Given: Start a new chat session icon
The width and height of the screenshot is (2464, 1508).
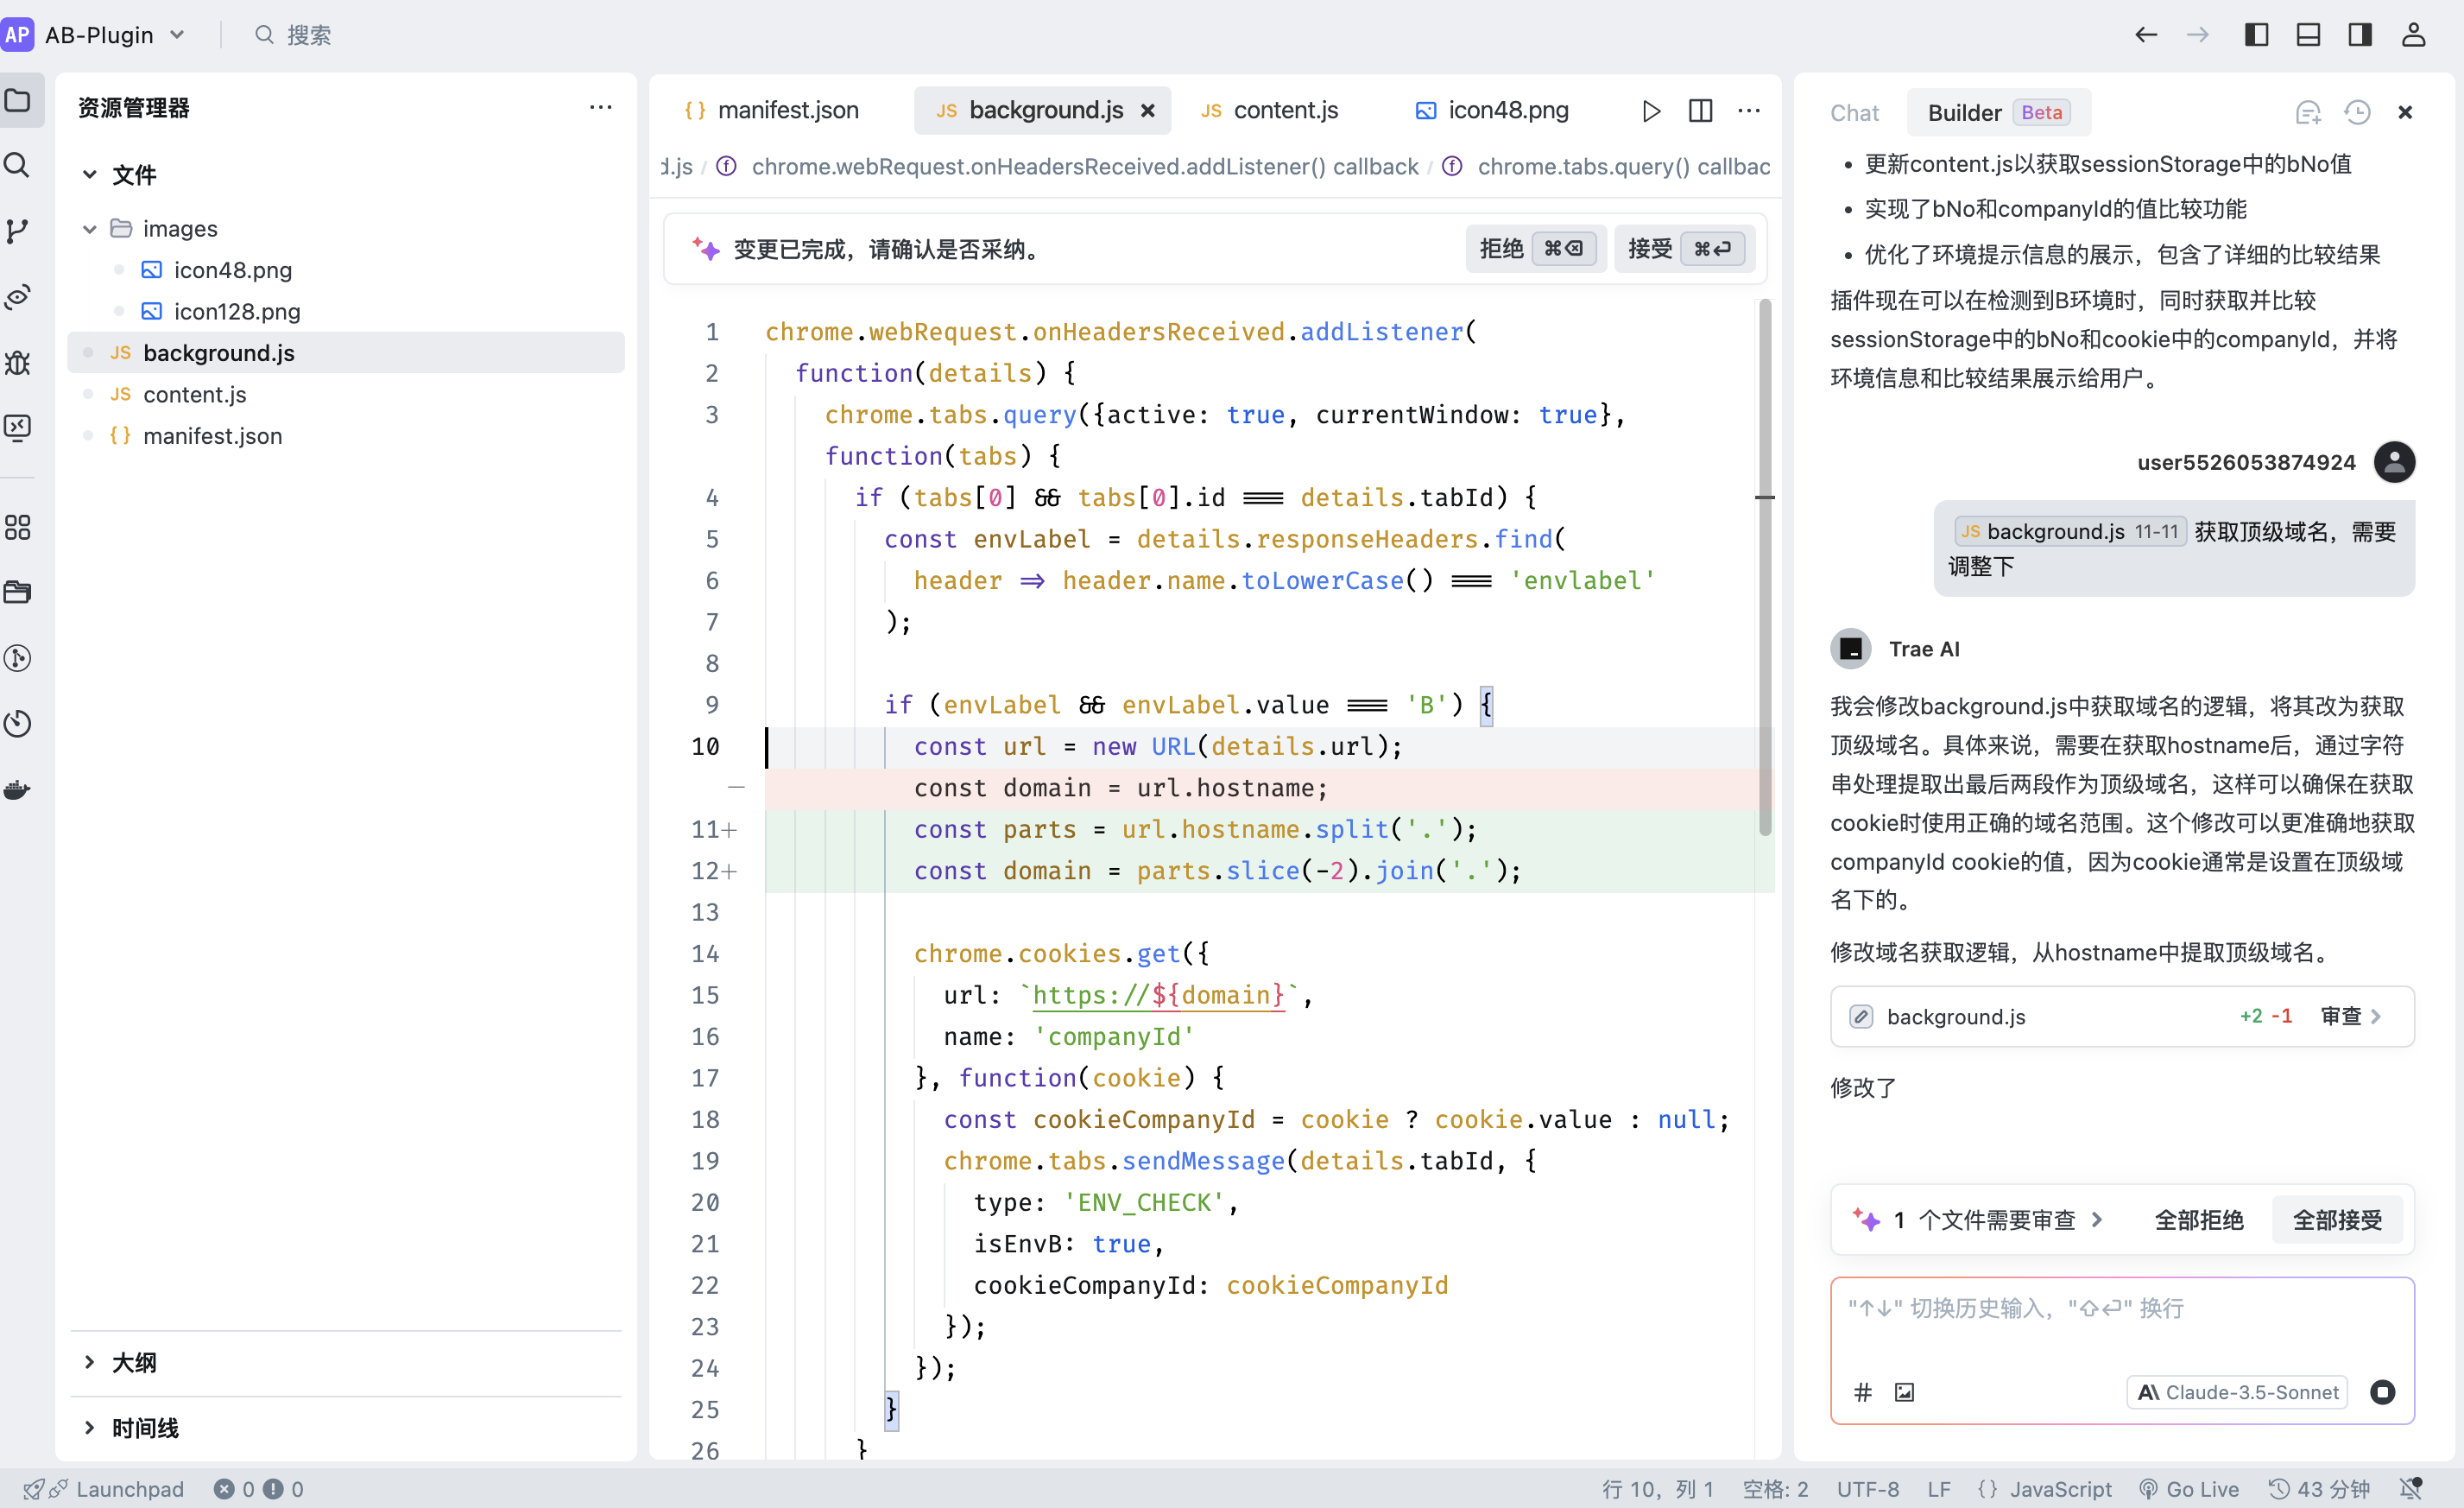Looking at the screenshot, I should click(2308, 112).
